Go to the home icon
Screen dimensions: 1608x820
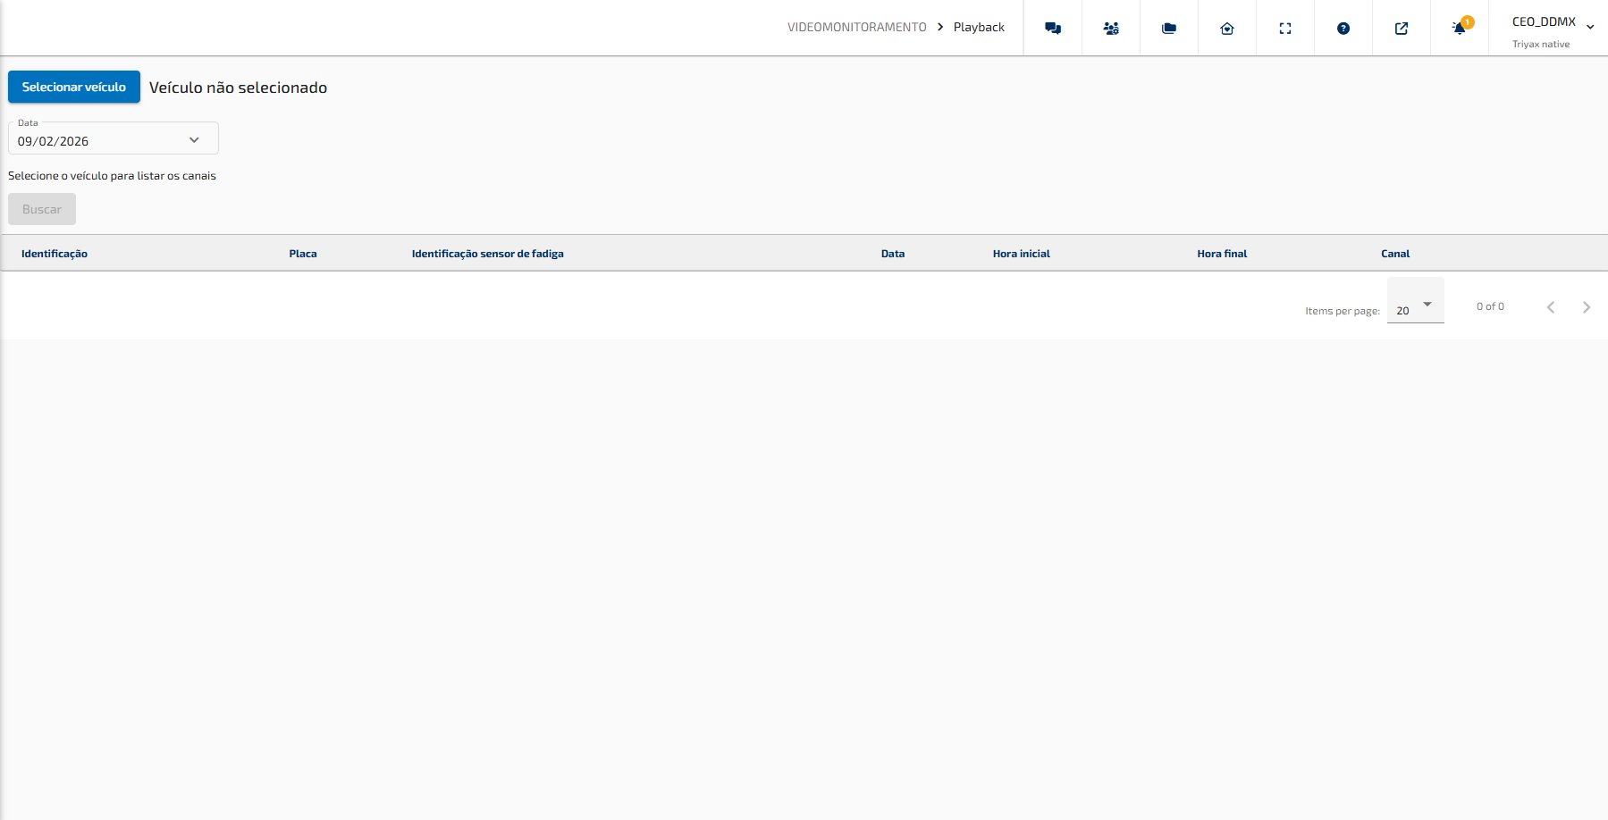click(x=1227, y=29)
